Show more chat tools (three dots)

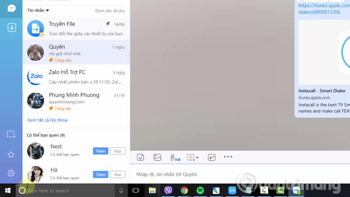click(x=228, y=157)
